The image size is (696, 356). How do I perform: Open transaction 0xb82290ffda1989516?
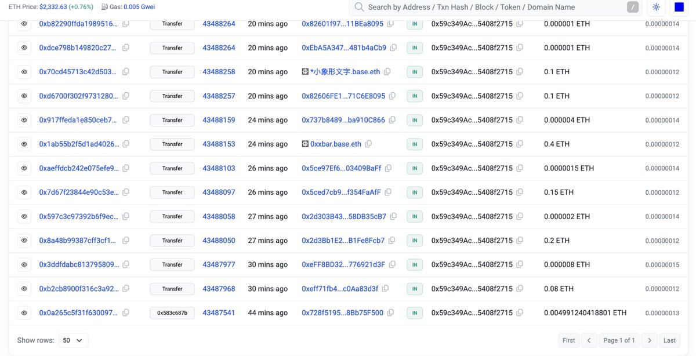(78, 24)
